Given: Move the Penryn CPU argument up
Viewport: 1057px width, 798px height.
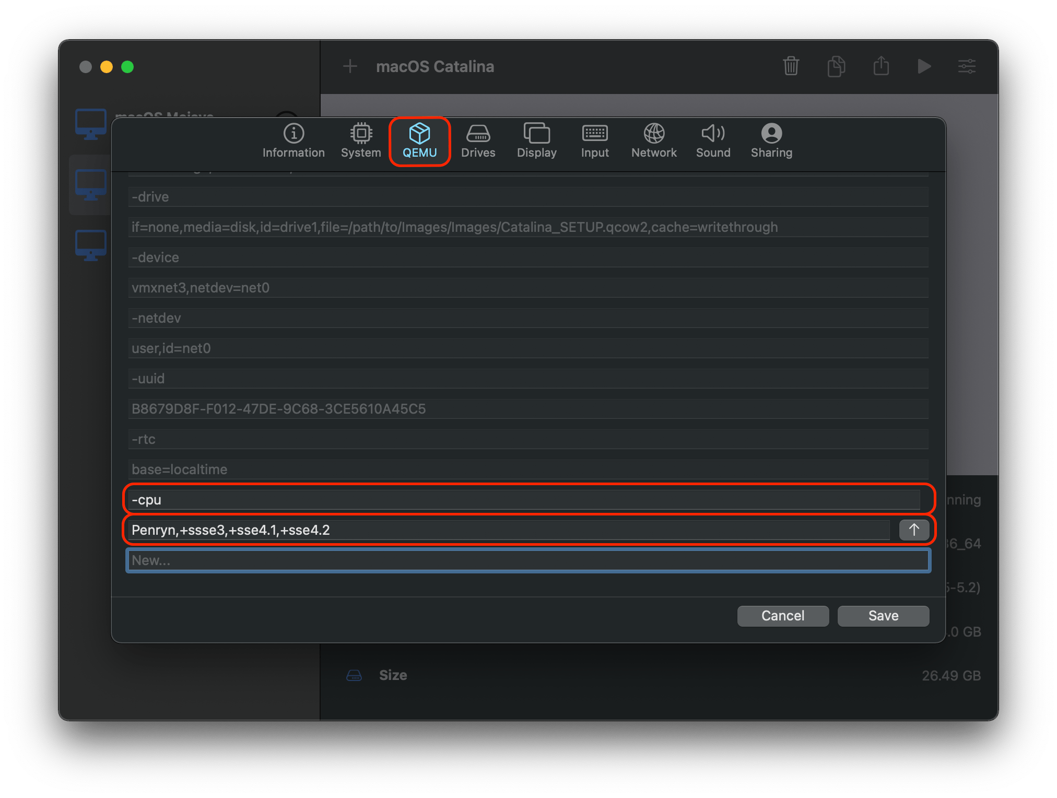Looking at the screenshot, I should tap(914, 530).
